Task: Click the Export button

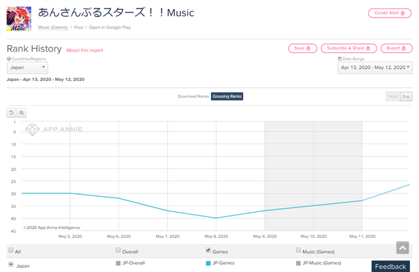Action: (x=397, y=48)
